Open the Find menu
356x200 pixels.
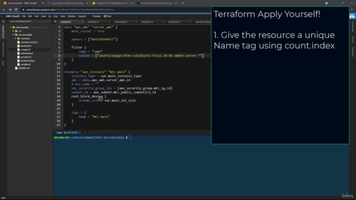(36, 16)
